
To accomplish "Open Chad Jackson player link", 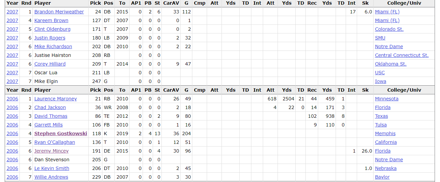I will pyautogui.click(x=50, y=107).
